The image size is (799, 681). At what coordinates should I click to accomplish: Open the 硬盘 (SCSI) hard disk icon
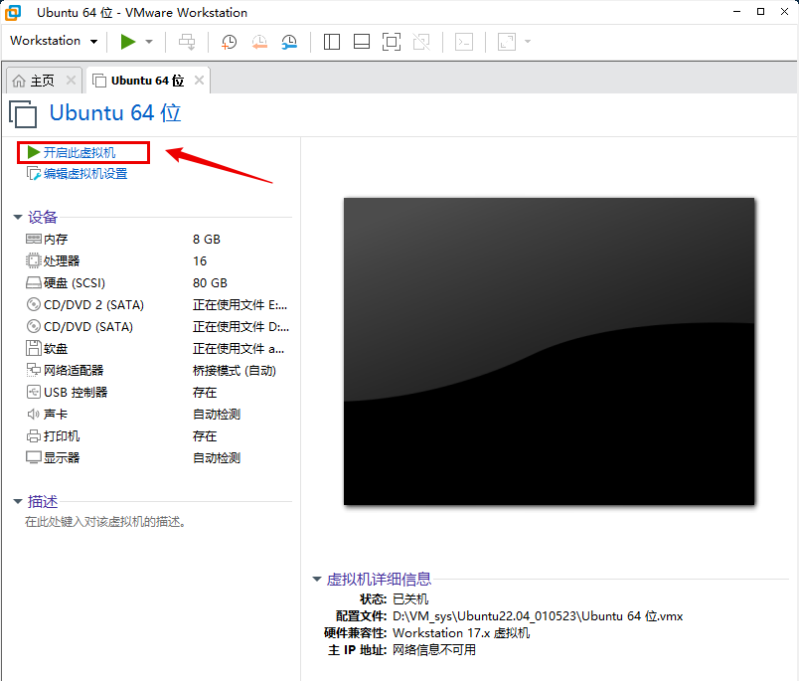point(34,282)
